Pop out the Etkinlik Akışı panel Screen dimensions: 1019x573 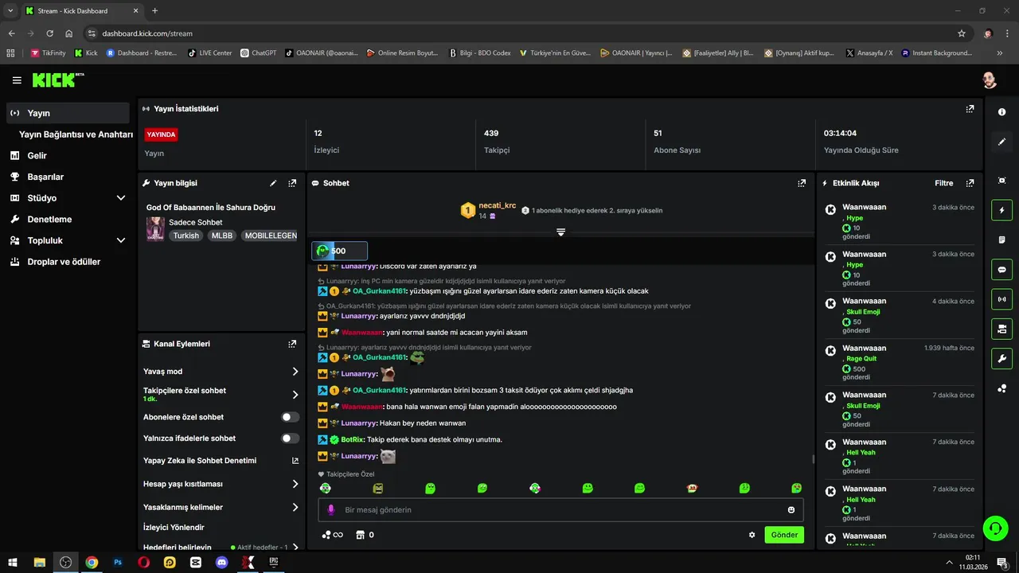pyautogui.click(x=970, y=183)
